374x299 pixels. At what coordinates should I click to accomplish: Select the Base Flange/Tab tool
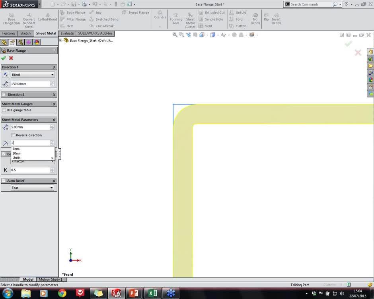tap(12, 18)
